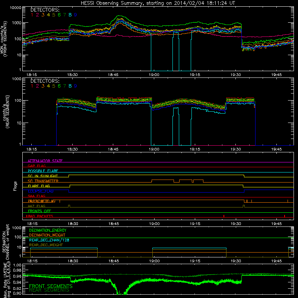Click the FLARE FLAG label
298x298 pixels.
point(39,186)
